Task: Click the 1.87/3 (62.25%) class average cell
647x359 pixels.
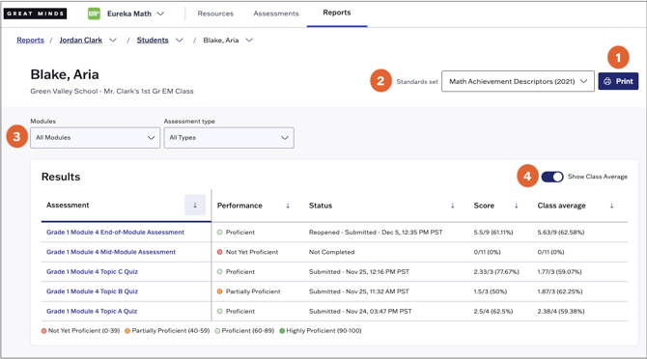Action: click(559, 291)
